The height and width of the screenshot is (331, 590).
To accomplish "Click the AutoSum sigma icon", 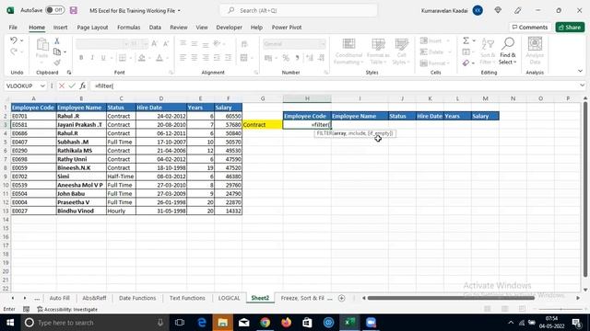I will (466, 40).
